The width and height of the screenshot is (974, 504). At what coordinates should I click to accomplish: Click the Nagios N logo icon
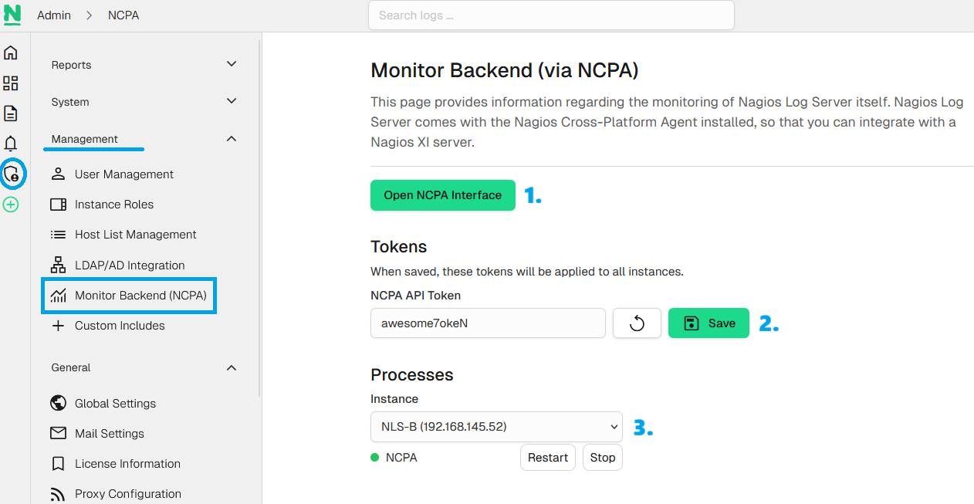12,15
